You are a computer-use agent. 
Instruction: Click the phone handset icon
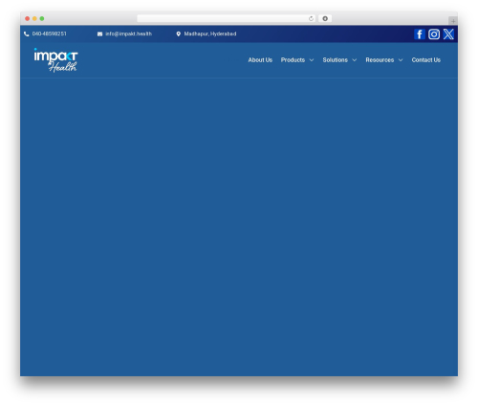[27, 34]
